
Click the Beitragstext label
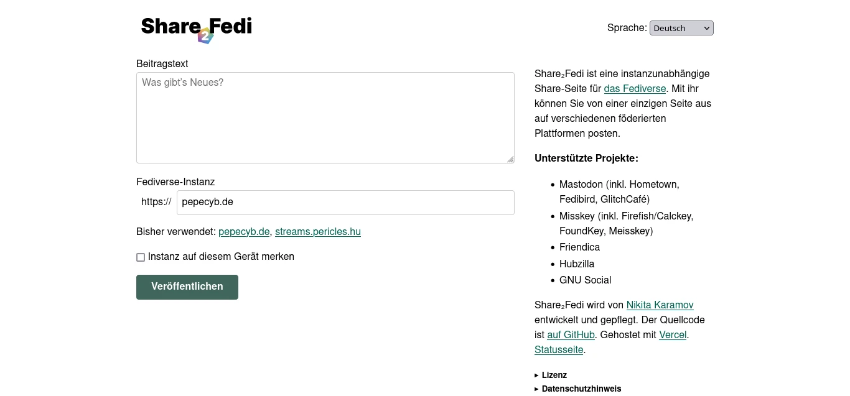click(x=162, y=64)
